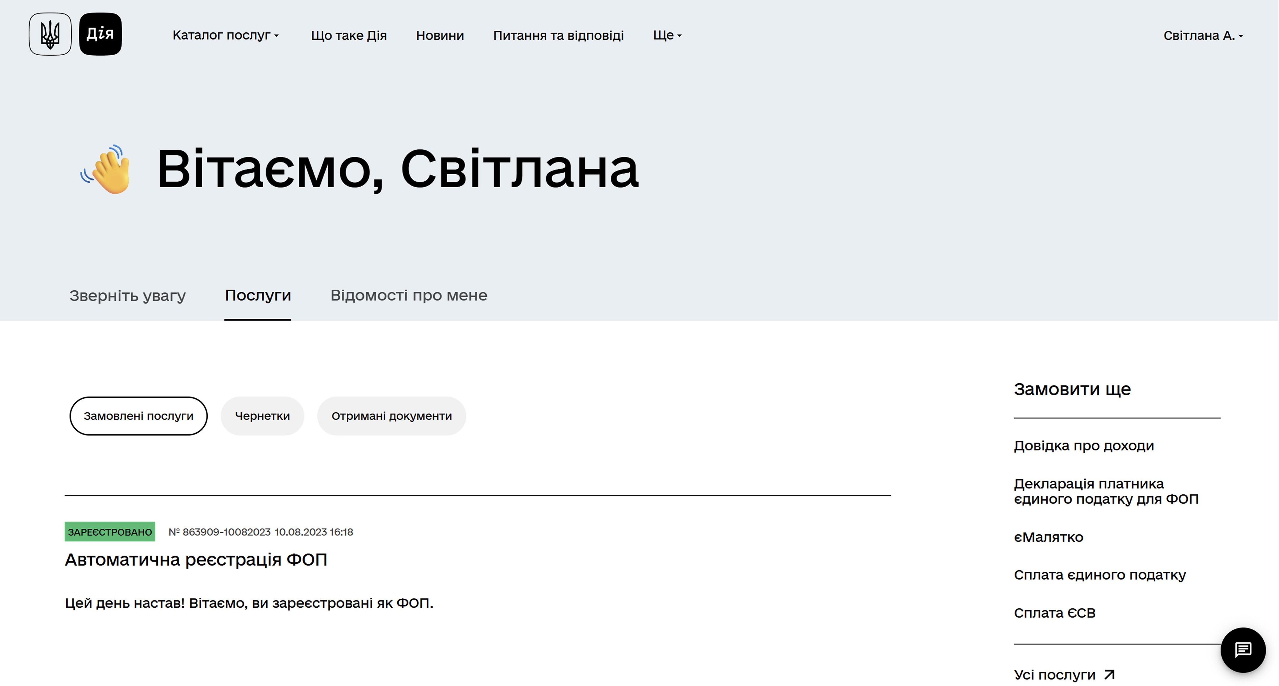Expand the Каталог послуг dropdown

click(x=225, y=35)
